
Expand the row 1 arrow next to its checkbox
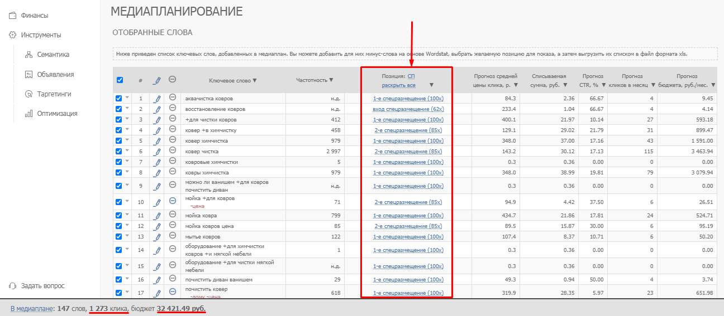point(127,98)
